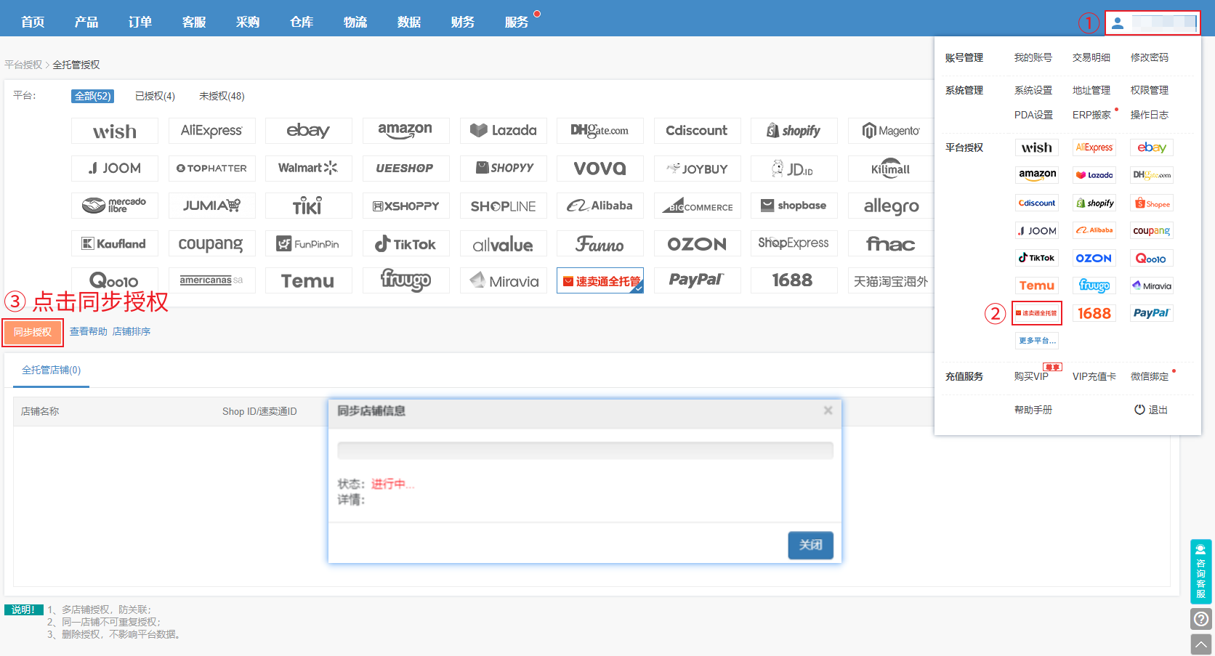Filter platforms by 已授权(4)
Image resolution: width=1215 pixels, height=656 pixels.
156,96
